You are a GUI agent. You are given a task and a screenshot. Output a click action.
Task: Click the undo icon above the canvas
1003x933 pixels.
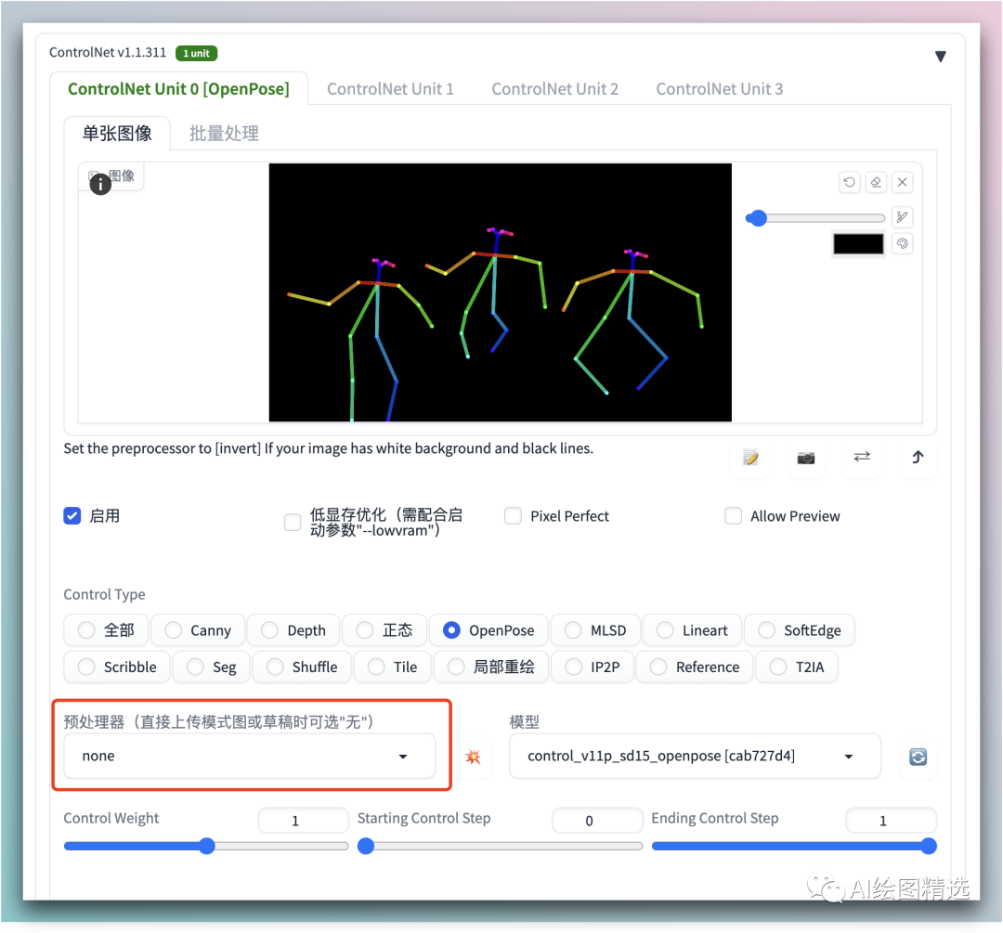click(849, 182)
